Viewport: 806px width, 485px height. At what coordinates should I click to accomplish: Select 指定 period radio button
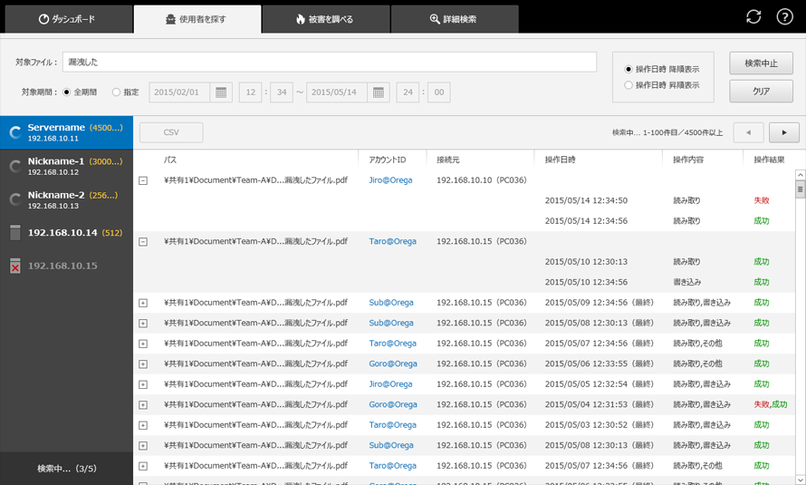(116, 92)
